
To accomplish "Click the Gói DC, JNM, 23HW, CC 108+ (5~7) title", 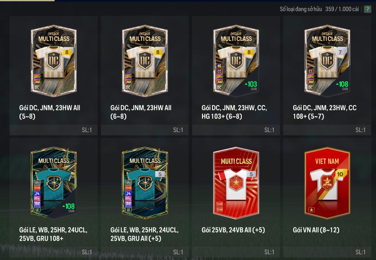I will [x=324, y=112].
